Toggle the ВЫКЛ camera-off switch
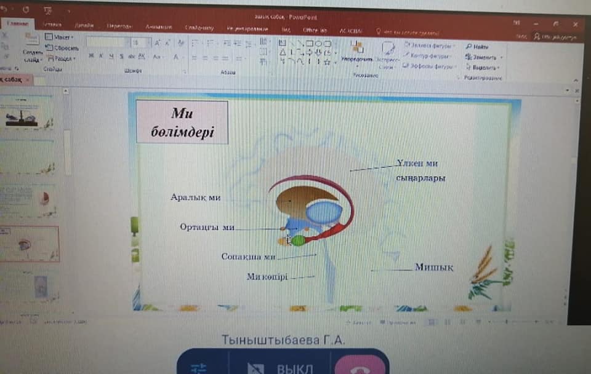591x374 pixels. [280, 368]
